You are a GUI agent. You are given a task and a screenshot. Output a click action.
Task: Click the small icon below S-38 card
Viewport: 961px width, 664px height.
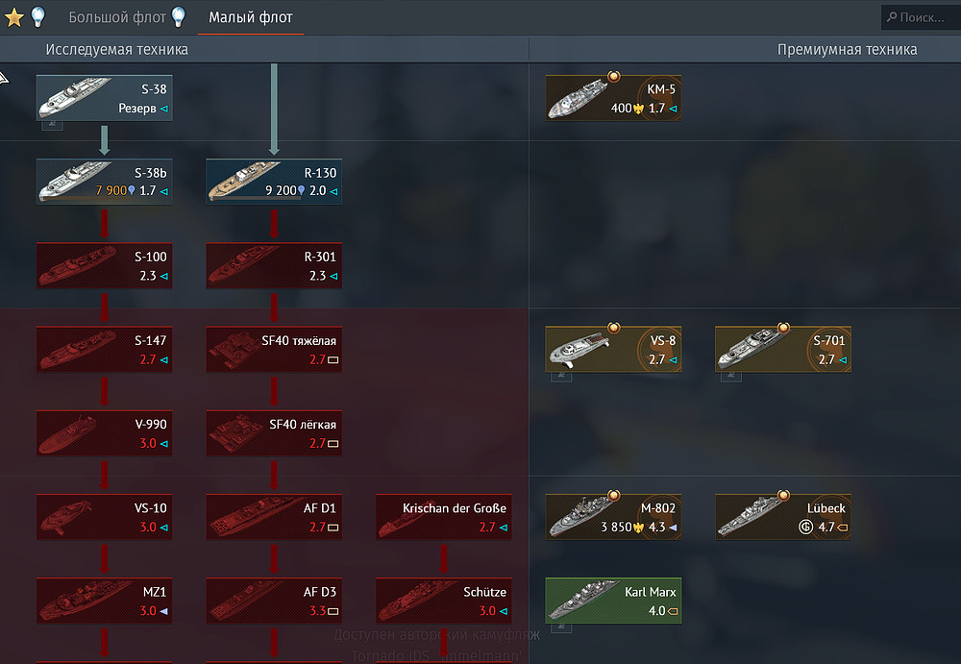click(x=52, y=125)
